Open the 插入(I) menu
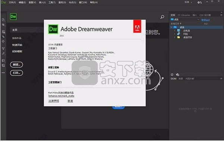Image resolution: width=224 pixels, height=142 pixels. coord(42,3)
